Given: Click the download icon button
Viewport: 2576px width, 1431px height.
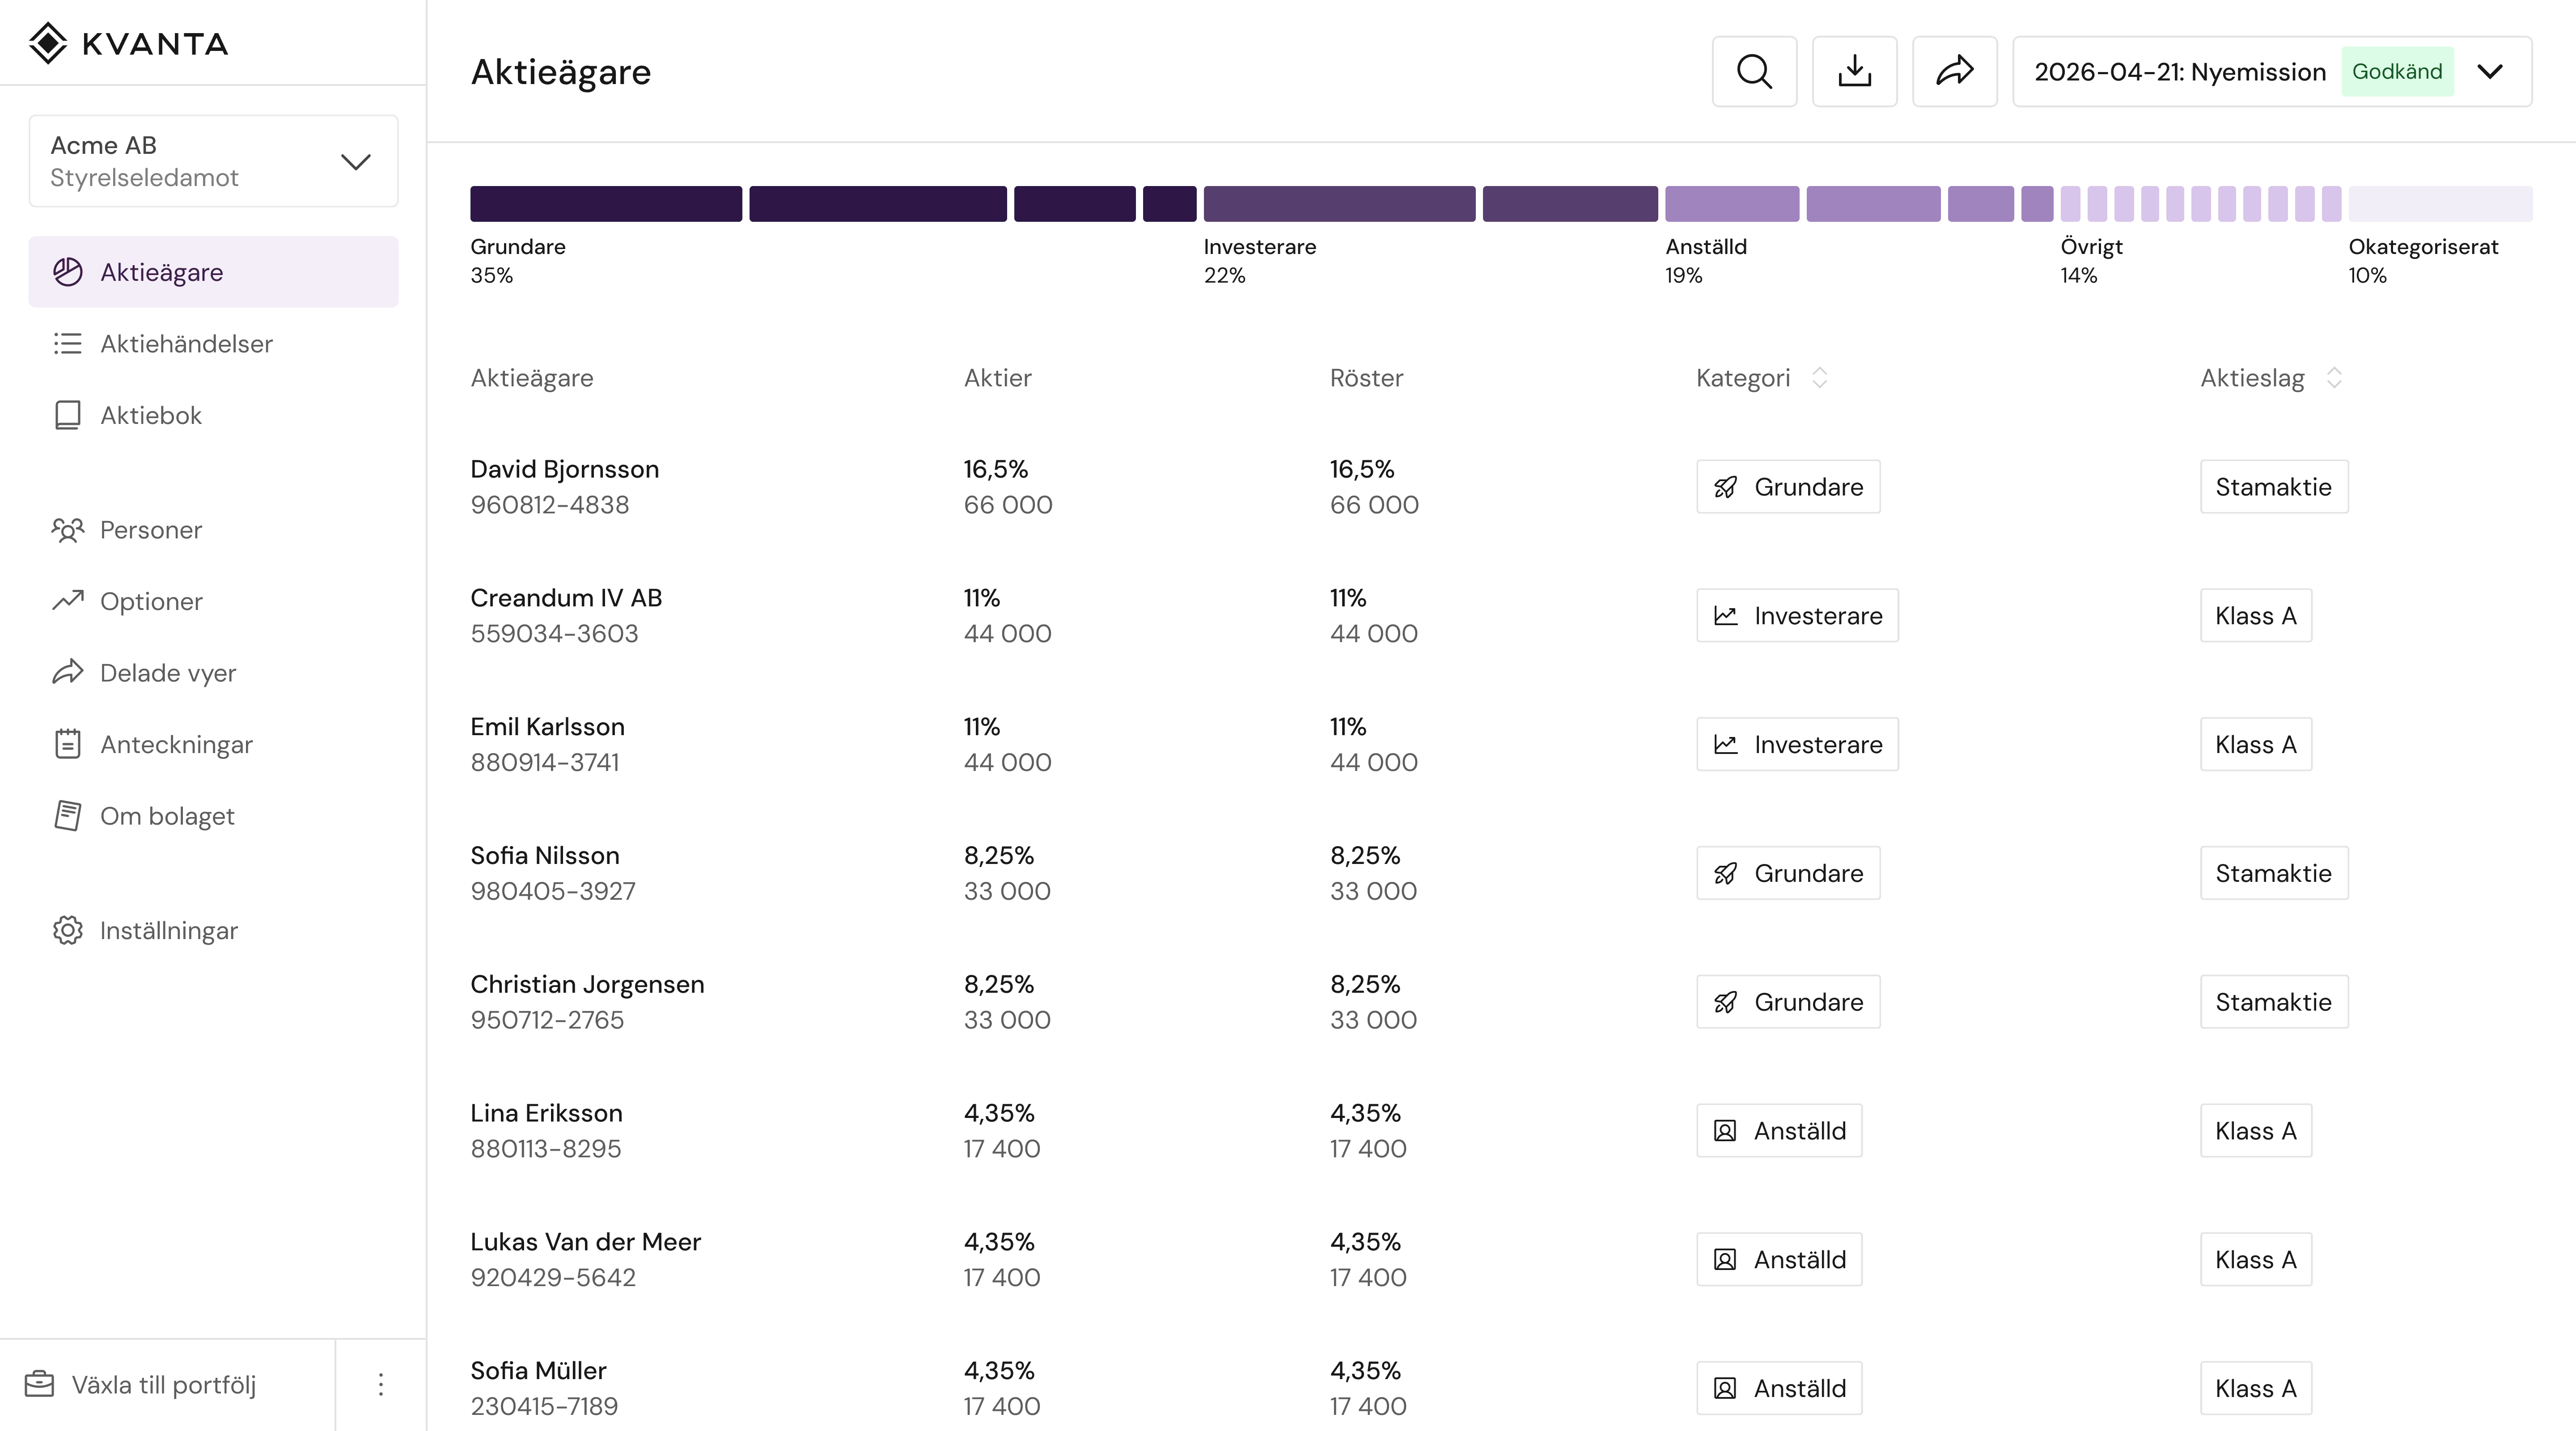Looking at the screenshot, I should pos(1854,72).
